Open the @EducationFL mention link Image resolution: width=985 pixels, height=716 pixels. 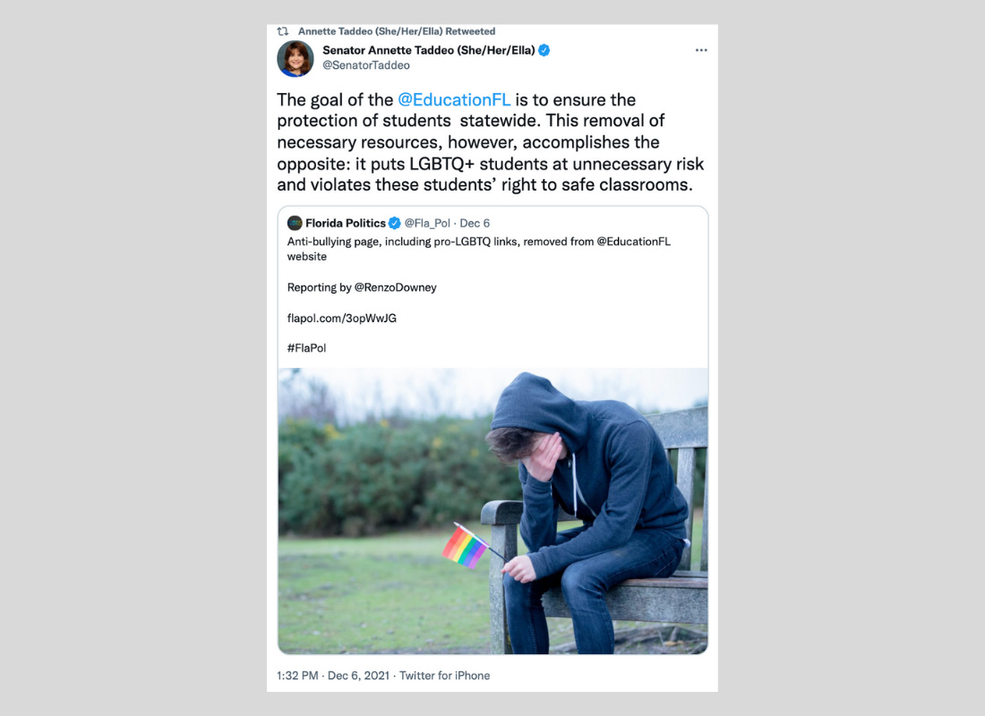454,100
